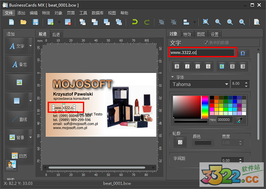266x189 pixels.
Task: Open the 数据库 menu
Action: 98,13
